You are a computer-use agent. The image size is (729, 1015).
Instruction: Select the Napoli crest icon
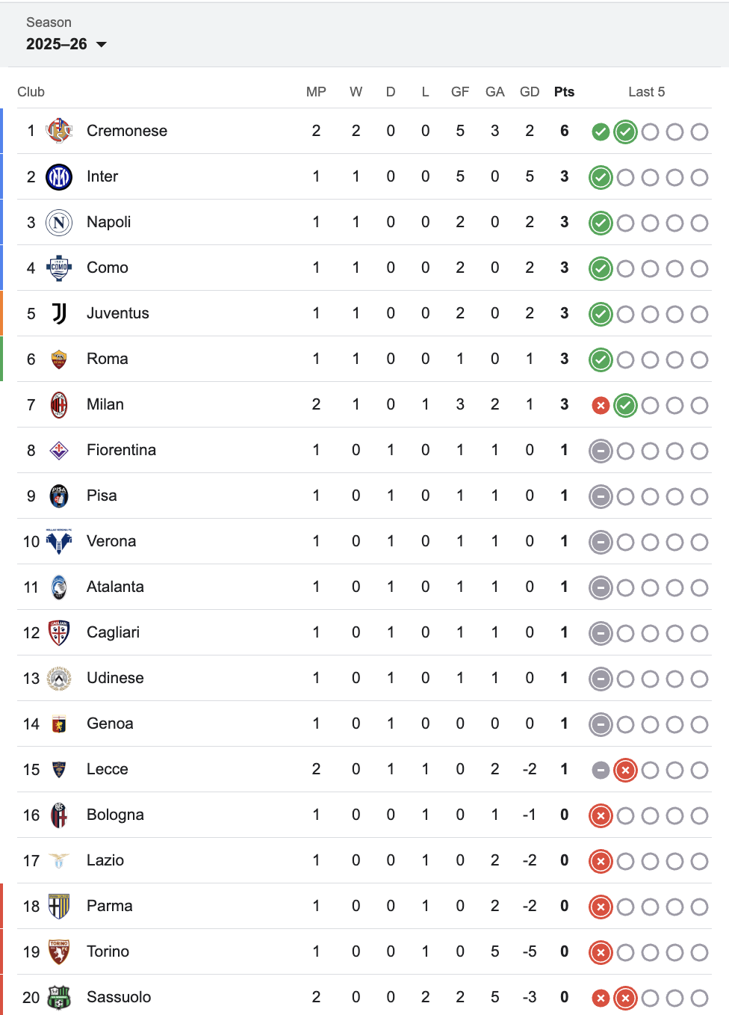tap(59, 222)
